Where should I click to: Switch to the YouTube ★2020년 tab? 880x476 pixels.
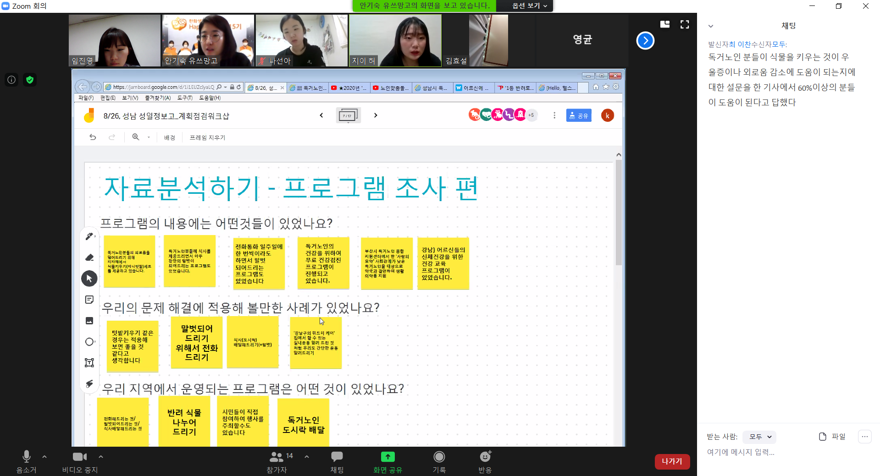[349, 88]
